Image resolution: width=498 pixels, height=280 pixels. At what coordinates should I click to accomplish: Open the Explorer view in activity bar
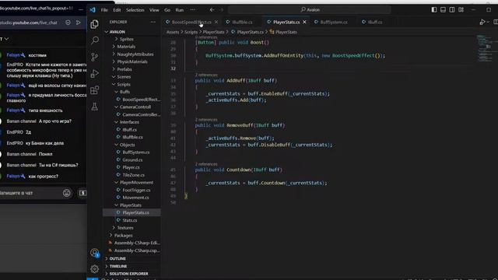[94, 24]
